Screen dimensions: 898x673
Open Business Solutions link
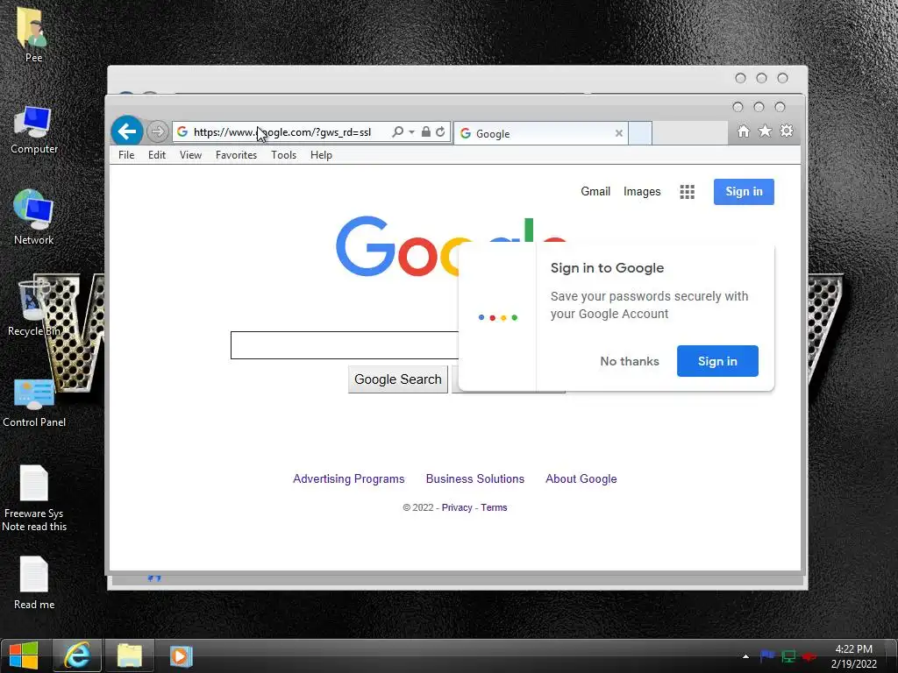[x=474, y=479]
